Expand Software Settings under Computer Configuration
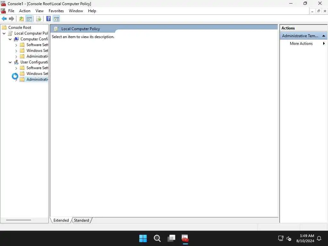This screenshot has width=328, height=246. pos(16,45)
